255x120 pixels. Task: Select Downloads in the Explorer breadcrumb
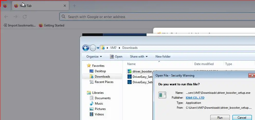130,48
